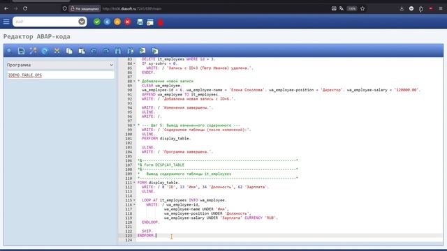
Task: Cut the selected code with scissors icon
Action: click(x=57, y=51)
